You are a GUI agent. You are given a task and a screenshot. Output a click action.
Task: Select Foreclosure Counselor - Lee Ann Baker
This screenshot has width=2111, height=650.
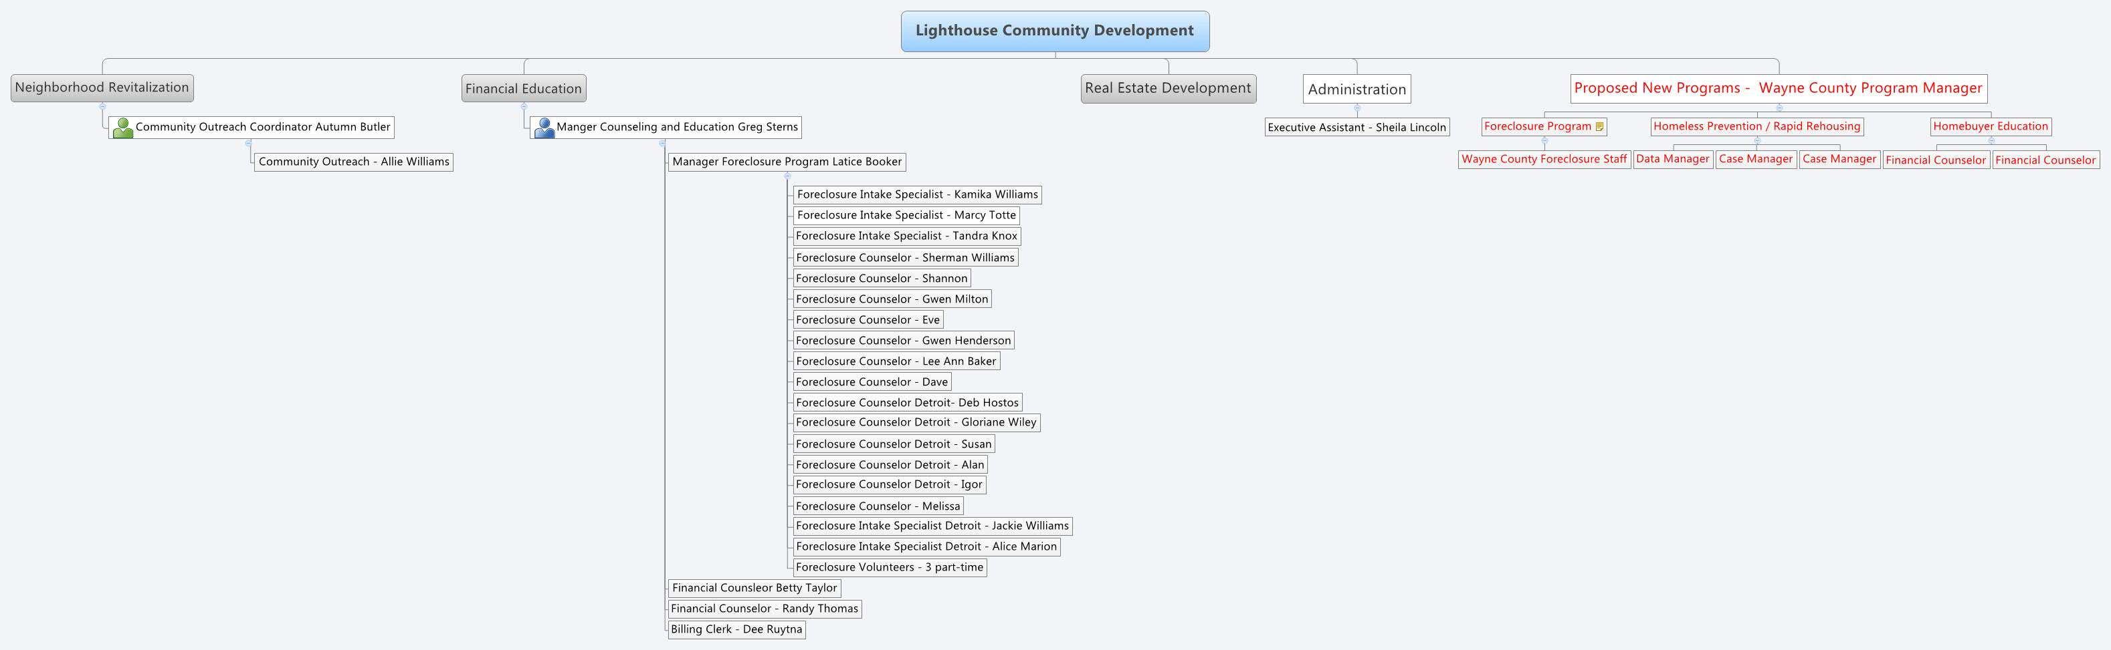896,361
